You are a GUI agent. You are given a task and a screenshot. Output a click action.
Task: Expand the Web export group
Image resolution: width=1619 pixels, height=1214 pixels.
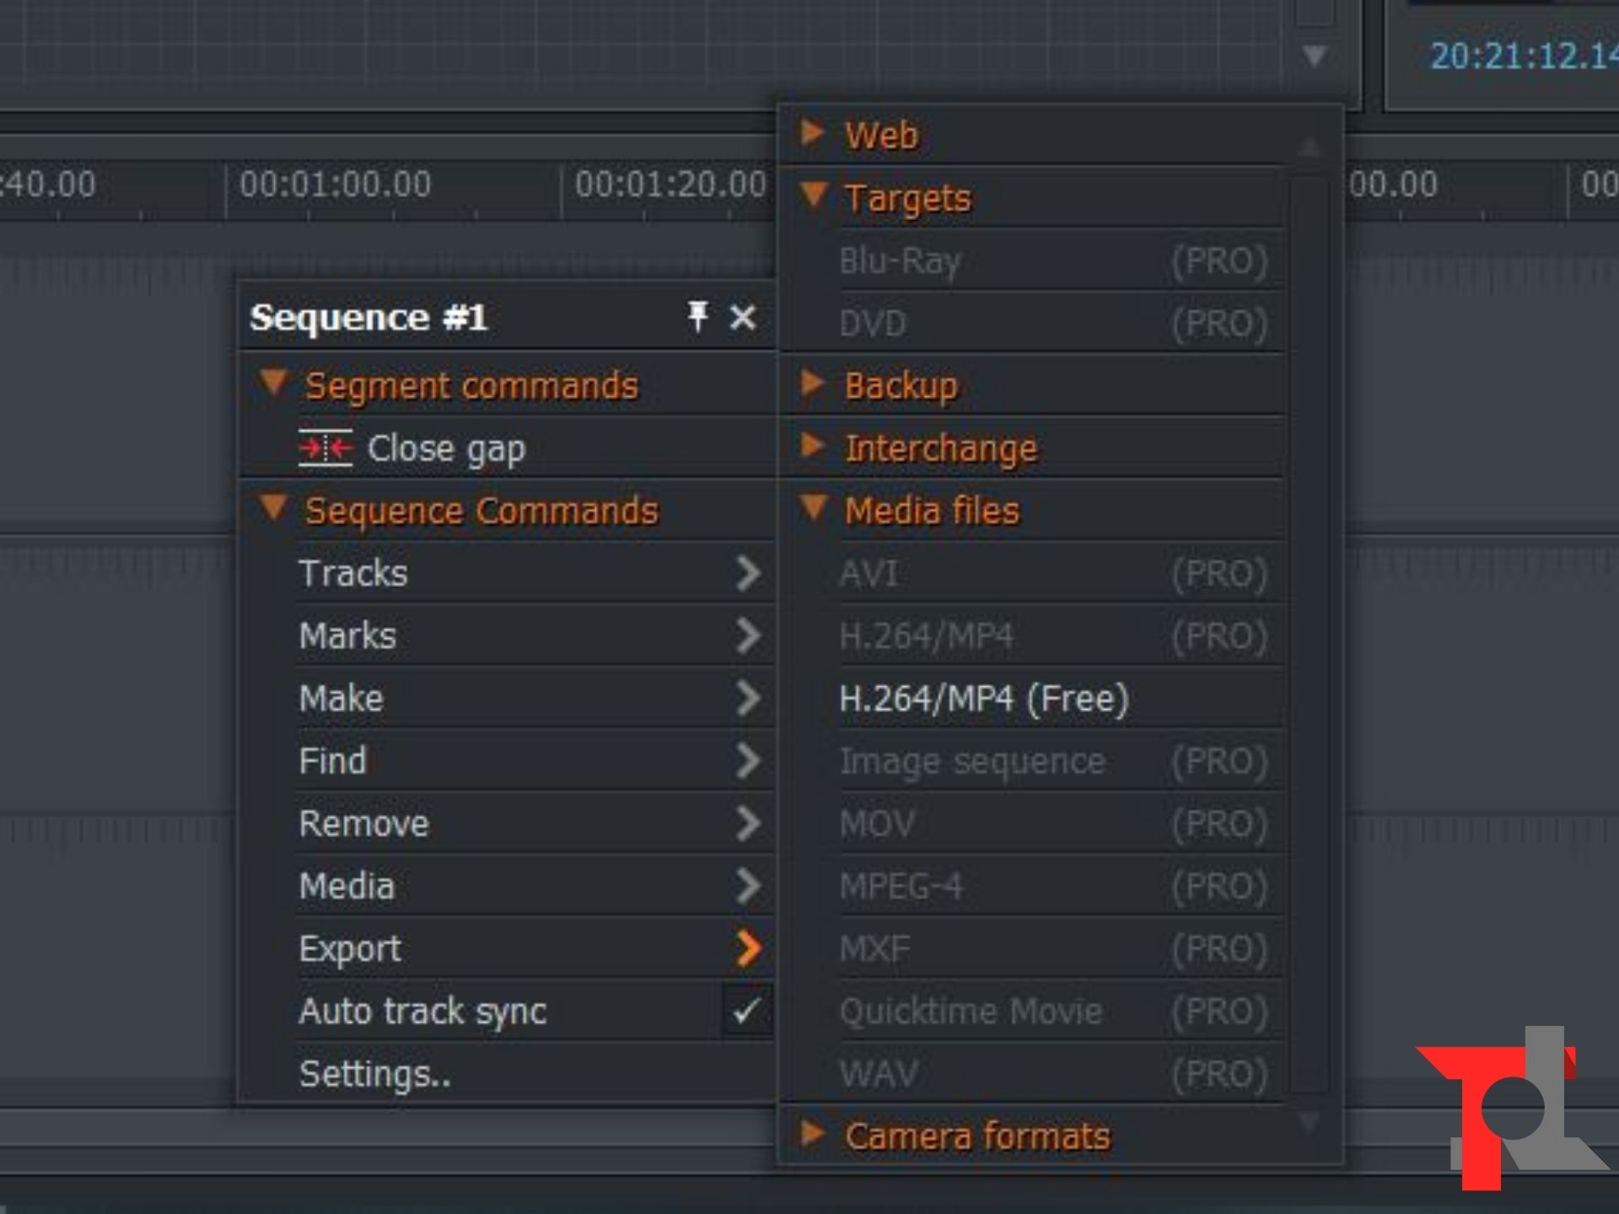tap(812, 132)
